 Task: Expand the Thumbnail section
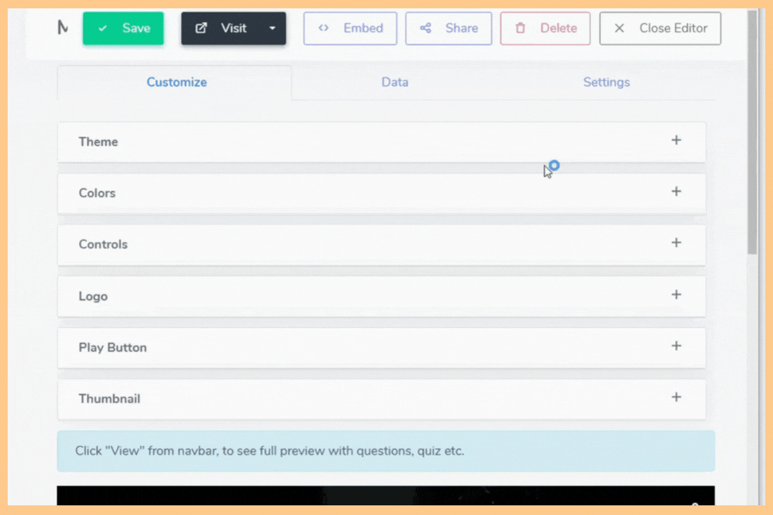(676, 397)
